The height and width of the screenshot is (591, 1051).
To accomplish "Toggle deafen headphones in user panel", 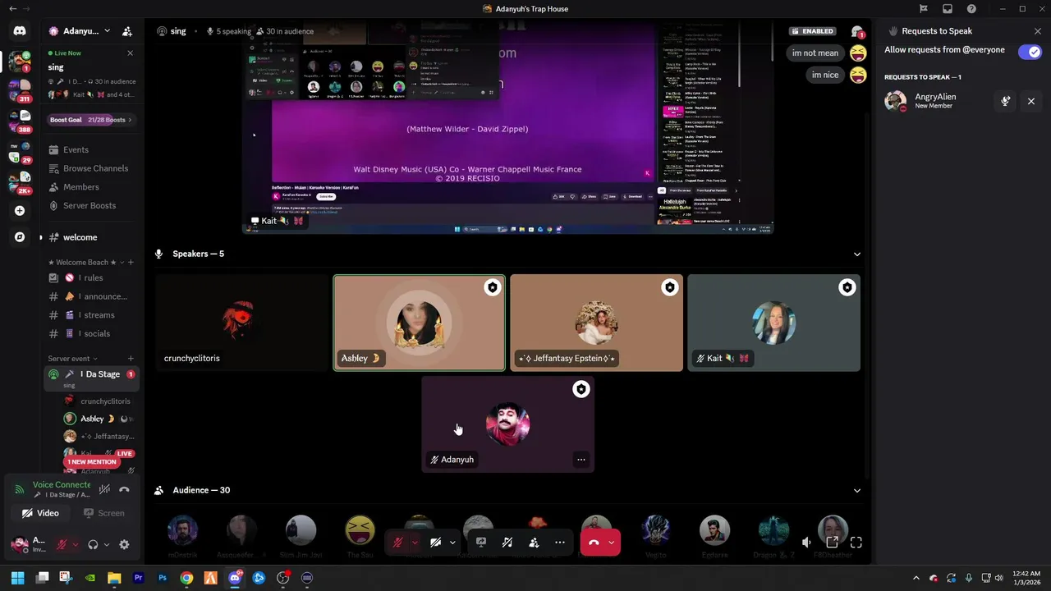I will [93, 544].
